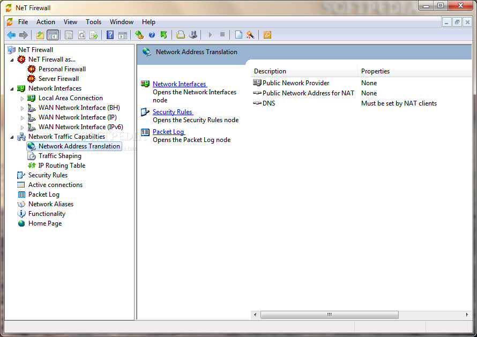
Task: Open the Security Rules link
Action: click(x=173, y=112)
